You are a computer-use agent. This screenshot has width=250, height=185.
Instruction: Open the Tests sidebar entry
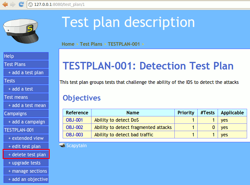coord(26,81)
